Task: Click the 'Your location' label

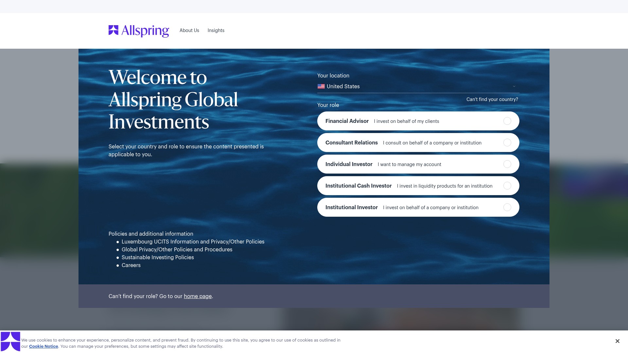Action: (x=333, y=76)
